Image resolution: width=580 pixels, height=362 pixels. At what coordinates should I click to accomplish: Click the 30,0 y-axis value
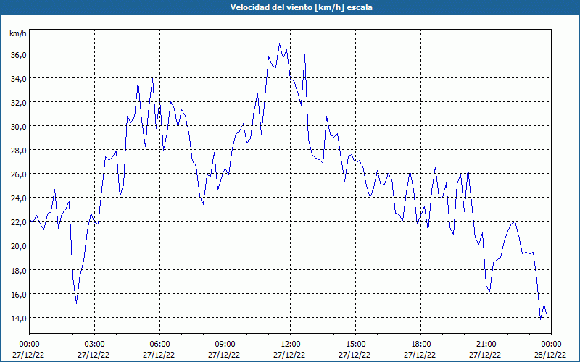click(19, 126)
